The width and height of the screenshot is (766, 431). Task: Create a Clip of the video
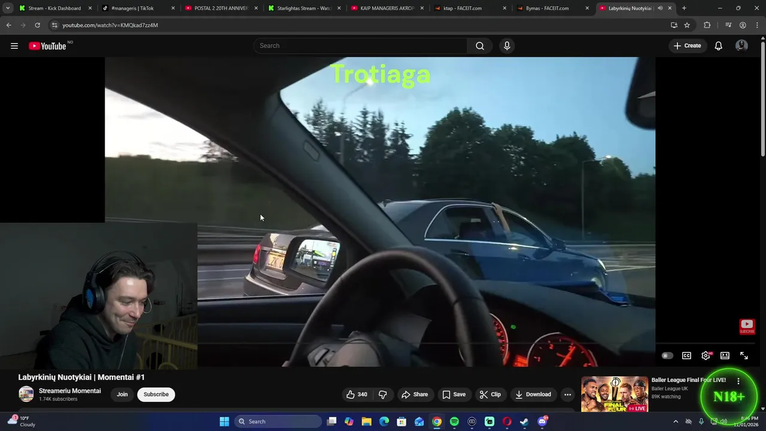point(490,394)
